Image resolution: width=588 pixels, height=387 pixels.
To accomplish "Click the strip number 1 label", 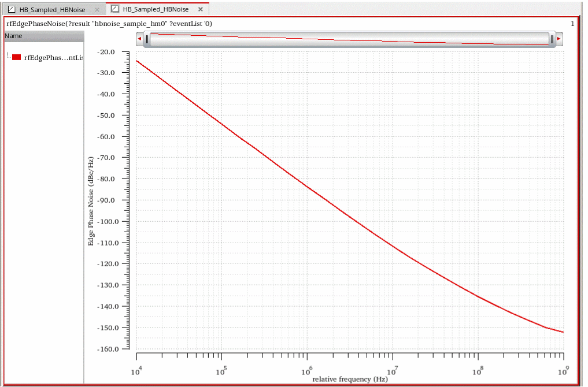I will point(572,24).
